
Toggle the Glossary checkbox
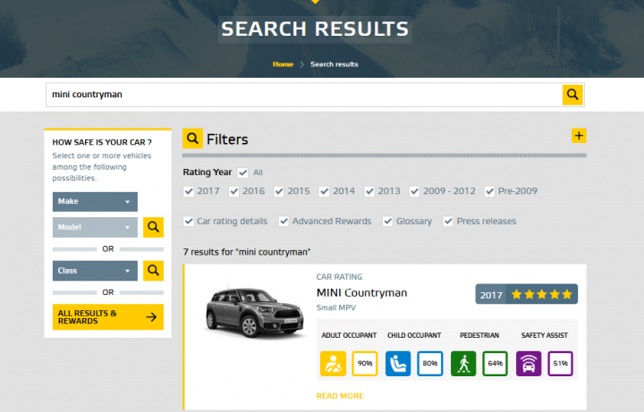click(387, 222)
